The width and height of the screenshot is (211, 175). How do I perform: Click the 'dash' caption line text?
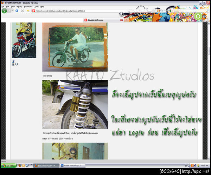58,138
